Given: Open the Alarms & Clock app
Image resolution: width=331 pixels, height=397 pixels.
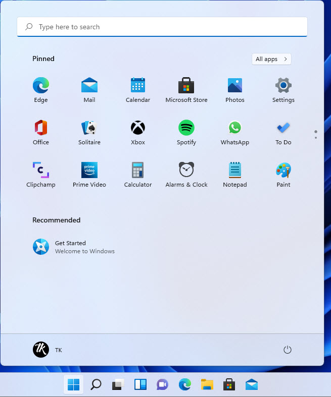Looking at the screenshot, I should click(186, 175).
